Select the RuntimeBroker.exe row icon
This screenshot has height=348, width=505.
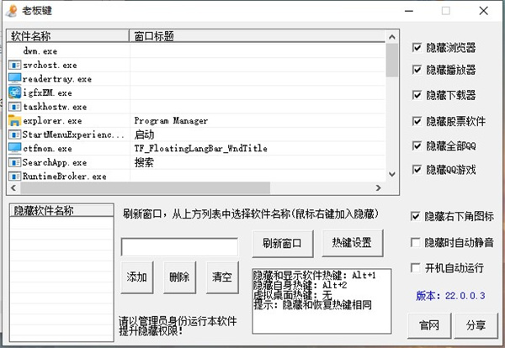(14, 177)
